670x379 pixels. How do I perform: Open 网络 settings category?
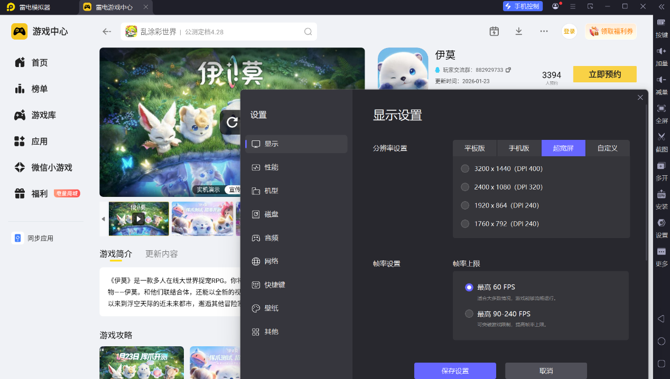click(296, 261)
